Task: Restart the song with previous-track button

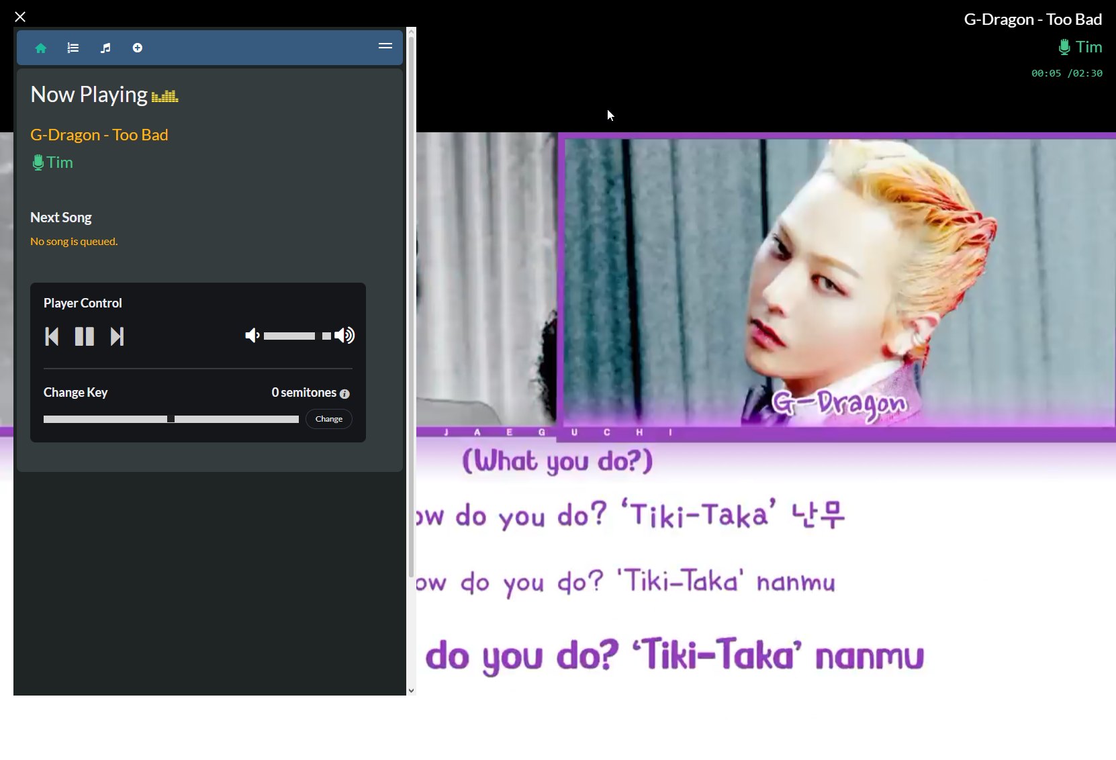Action: [52, 336]
